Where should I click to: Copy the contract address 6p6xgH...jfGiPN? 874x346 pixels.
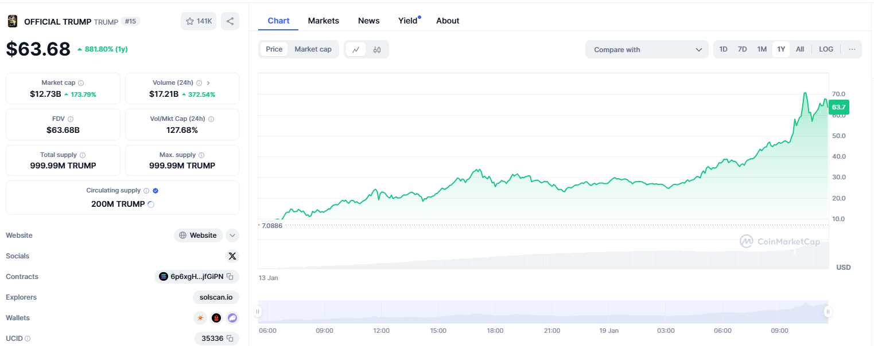click(230, 277)
